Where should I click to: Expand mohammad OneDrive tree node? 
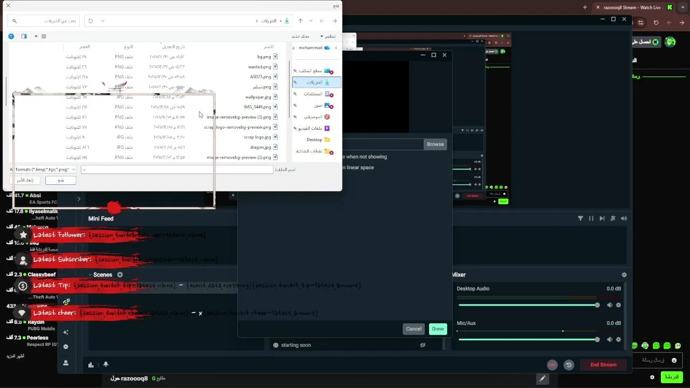click(x=336, y=47)
